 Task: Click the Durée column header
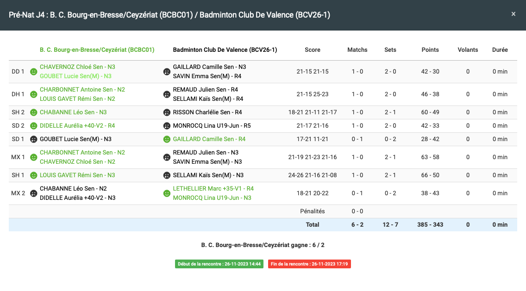tap(500, 50)
